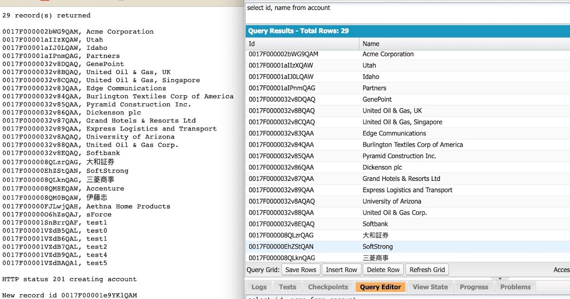Switch to the Tests tab
Viewport: 570px width, 299px height.
[287, 287]
